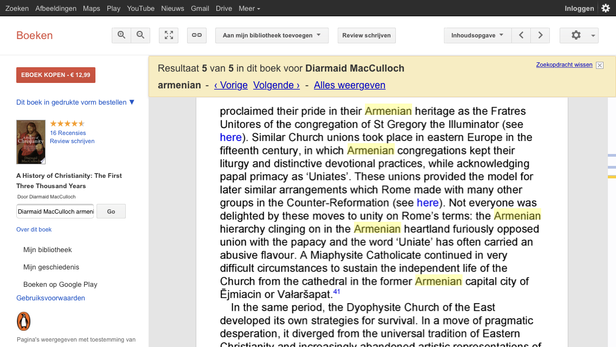This screenshot has width=616, height=347.
Task: Focus the search-in-book input field
Action: point(55,211)
